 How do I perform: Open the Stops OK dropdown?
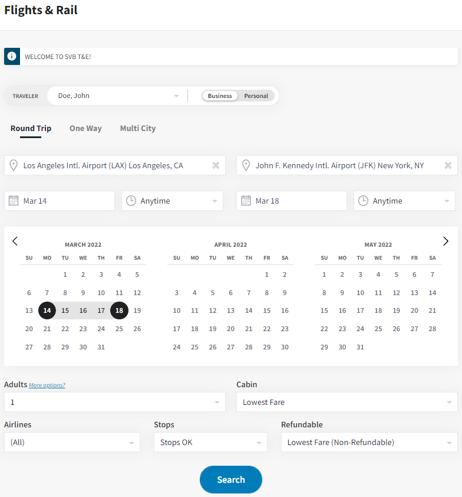point(210,442)
